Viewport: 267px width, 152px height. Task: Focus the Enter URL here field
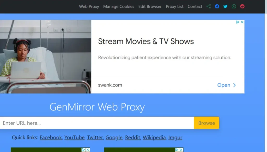pyautogui.click(x=97, y=123)
